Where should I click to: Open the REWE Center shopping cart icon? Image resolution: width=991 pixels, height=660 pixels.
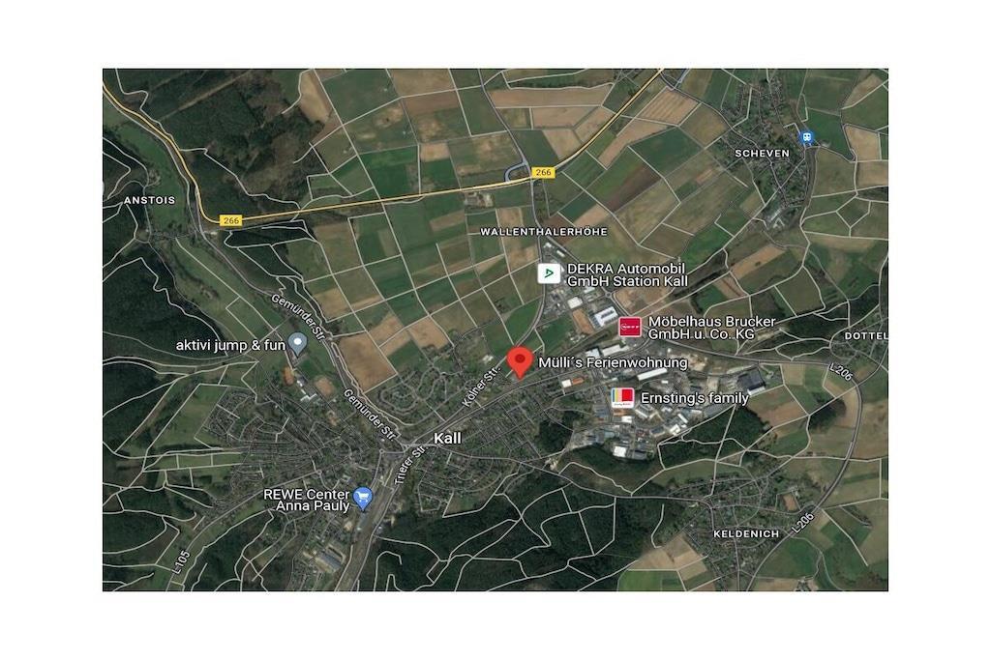363,499
